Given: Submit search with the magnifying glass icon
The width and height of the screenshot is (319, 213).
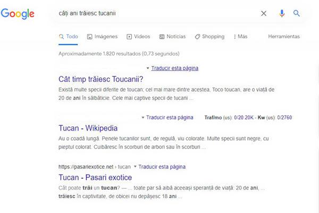Looking at the screenshot, I should pos(297,13).
